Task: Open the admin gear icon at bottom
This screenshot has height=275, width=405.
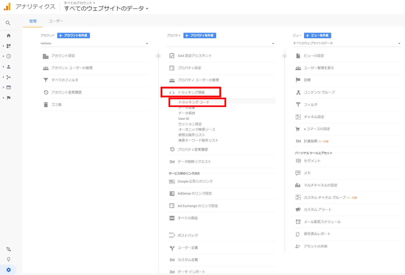Action: click(x=9, y=270)
